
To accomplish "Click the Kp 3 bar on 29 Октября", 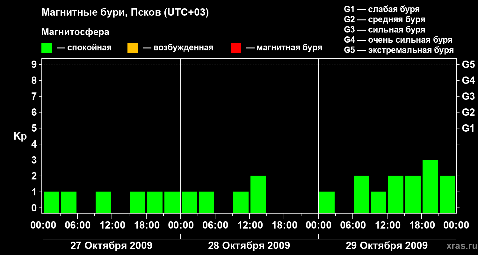I will point(430,186).
